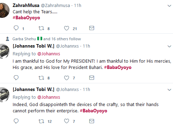Open more options chevron on ZahrahMusa's tweet

point(169,6)
